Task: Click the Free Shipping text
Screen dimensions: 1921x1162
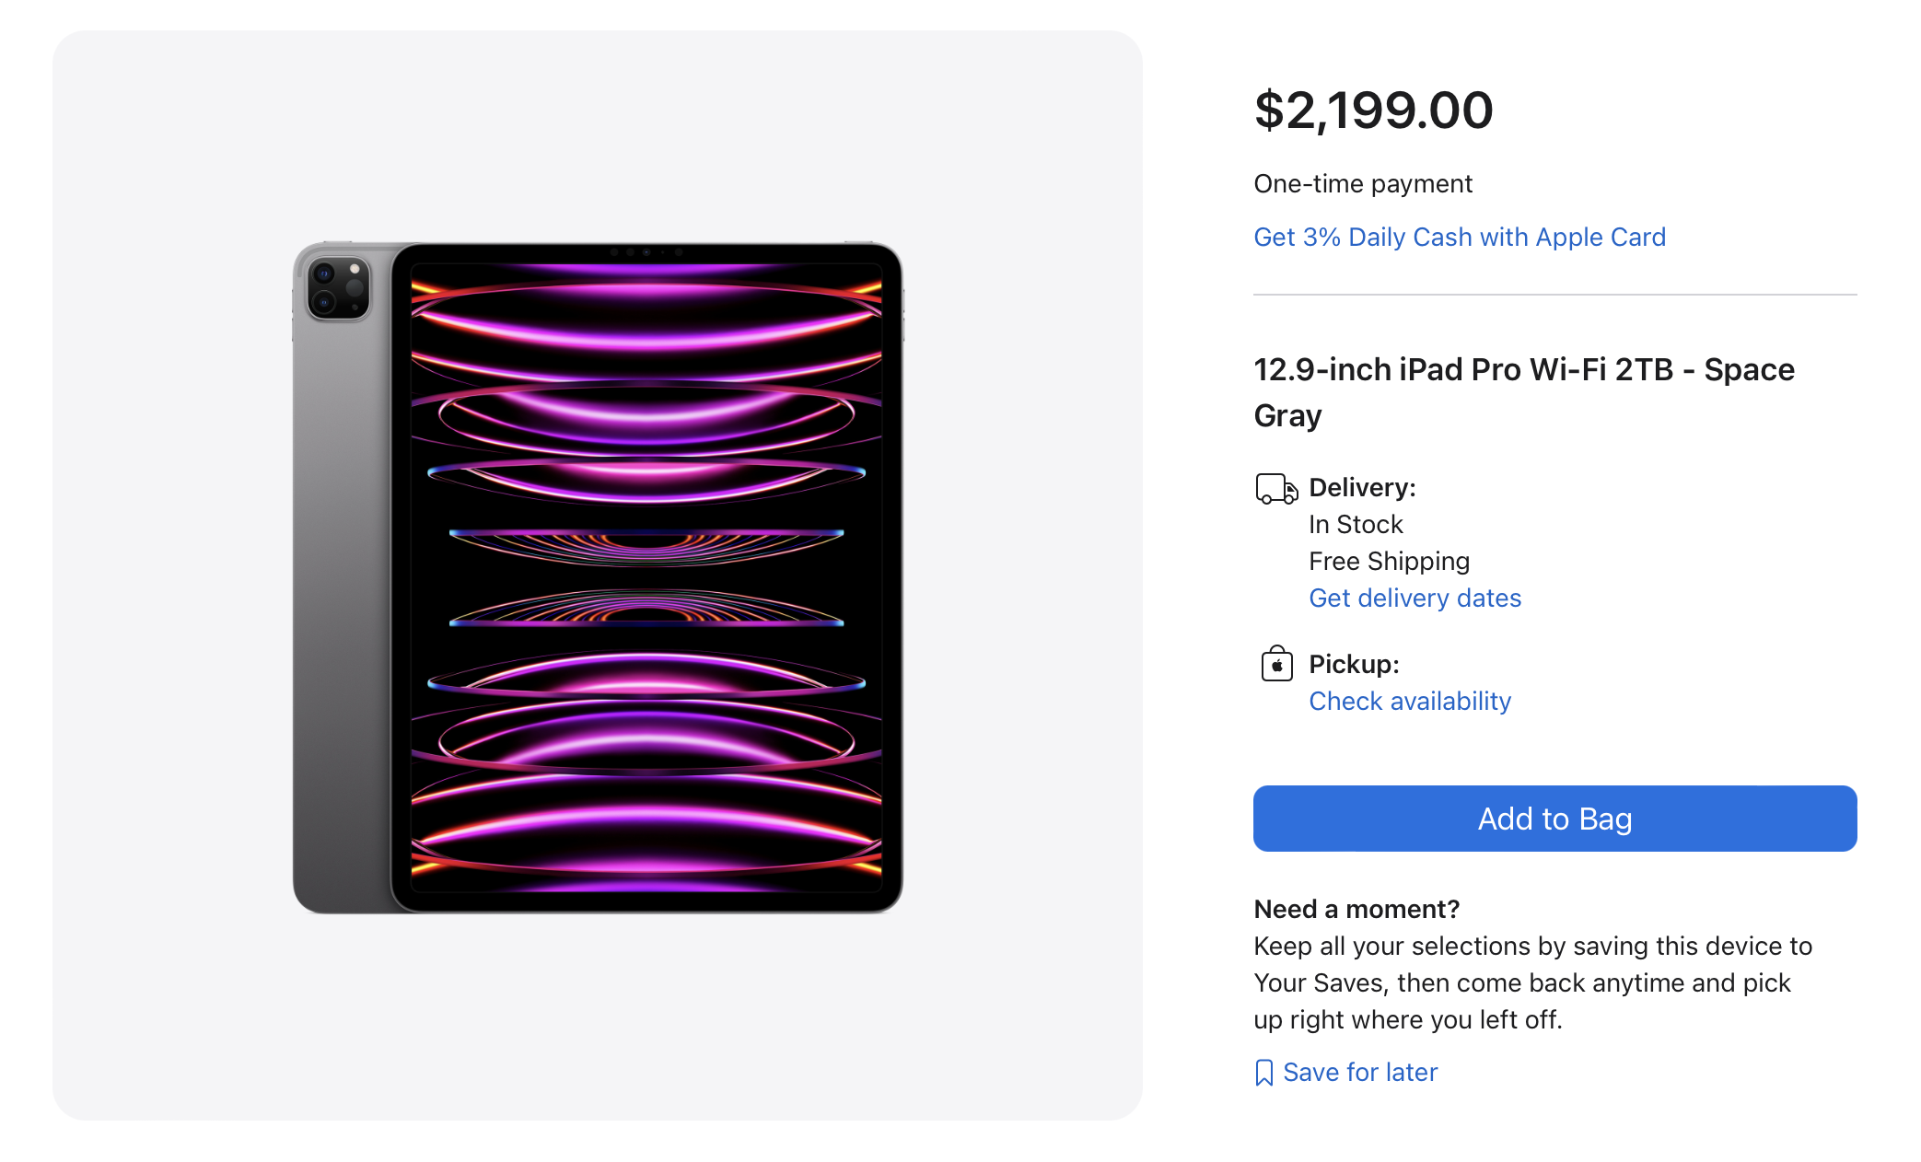Action: click(x=1388, y=561)
